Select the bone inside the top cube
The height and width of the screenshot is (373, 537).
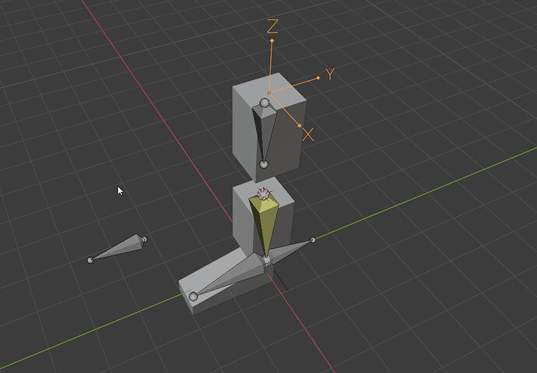point(263,133)
